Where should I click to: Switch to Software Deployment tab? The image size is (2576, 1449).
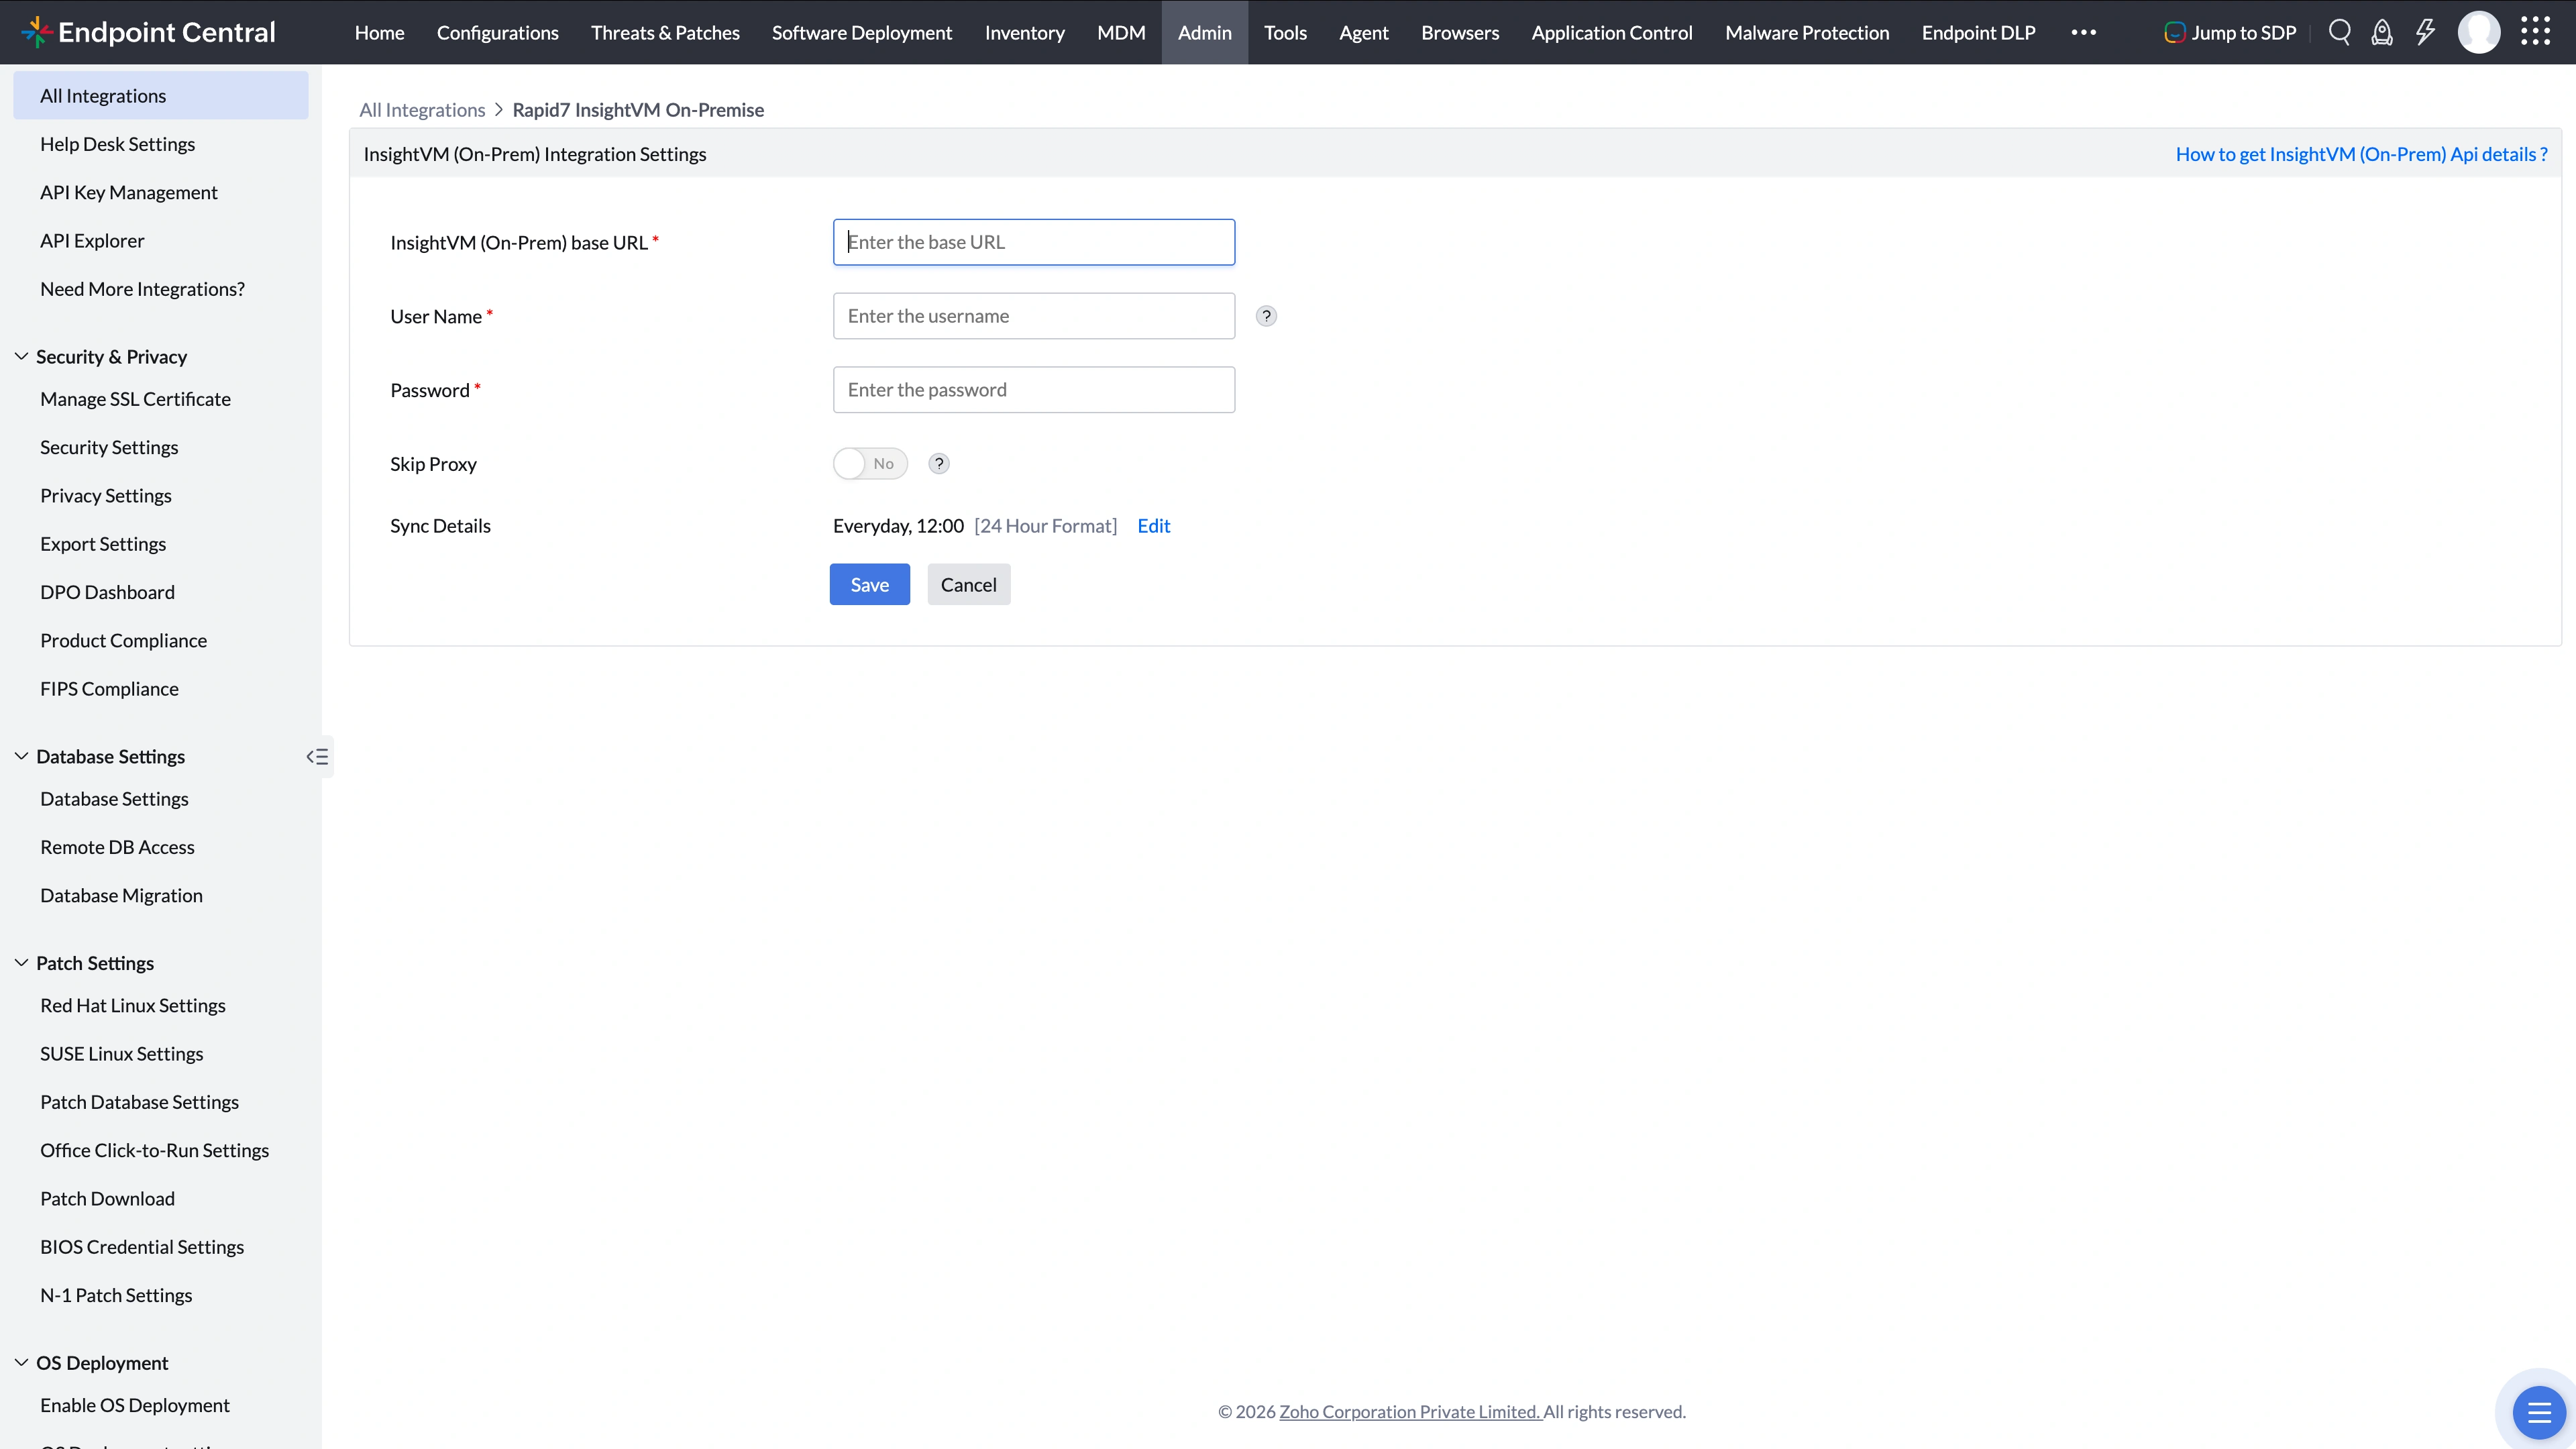[x=862, y=32]
